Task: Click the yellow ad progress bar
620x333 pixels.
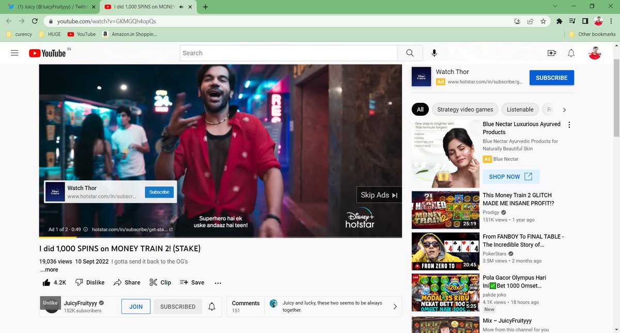Action: click(57, 237)
